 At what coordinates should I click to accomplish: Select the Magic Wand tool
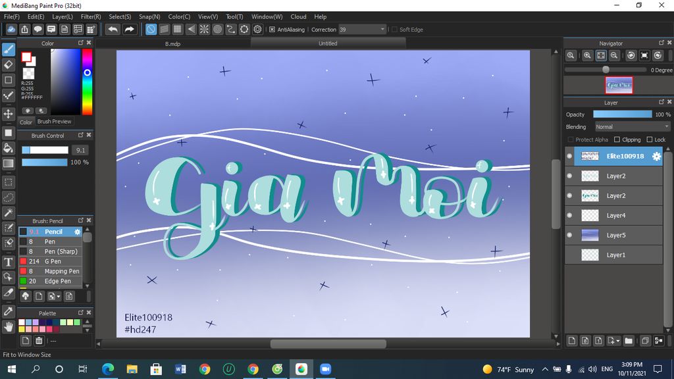pyautogui.click(x=8, y=213)
